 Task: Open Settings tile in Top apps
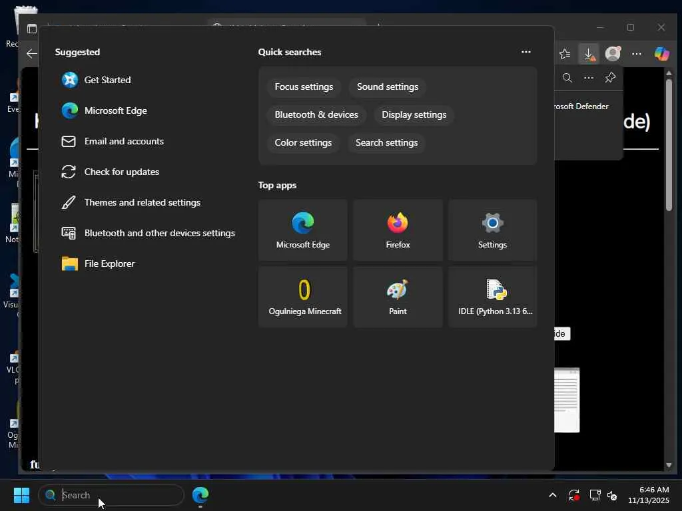(492, 230)
